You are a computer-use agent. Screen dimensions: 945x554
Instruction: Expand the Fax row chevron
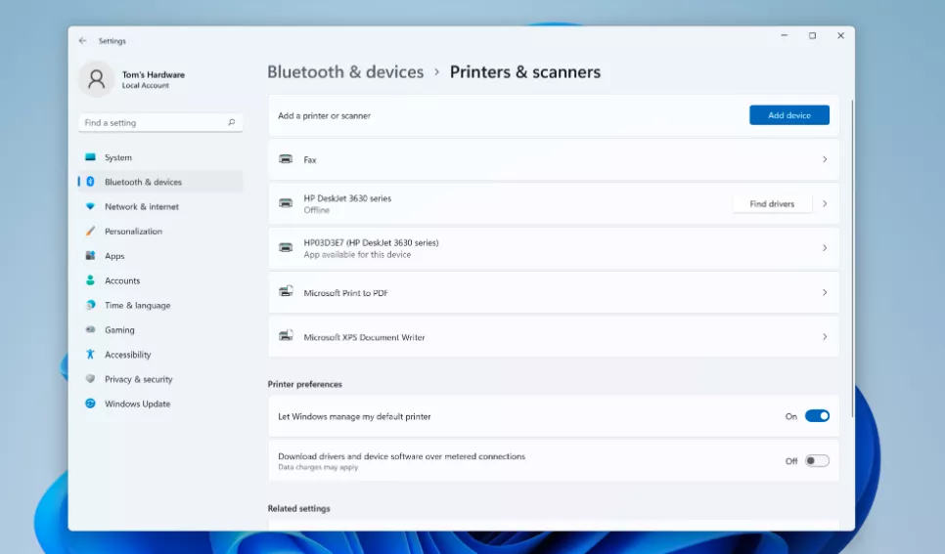click(x=825, y=159)
